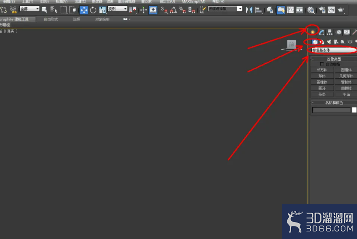Select the Geometry category icon
357x239 pixels.
315,42
